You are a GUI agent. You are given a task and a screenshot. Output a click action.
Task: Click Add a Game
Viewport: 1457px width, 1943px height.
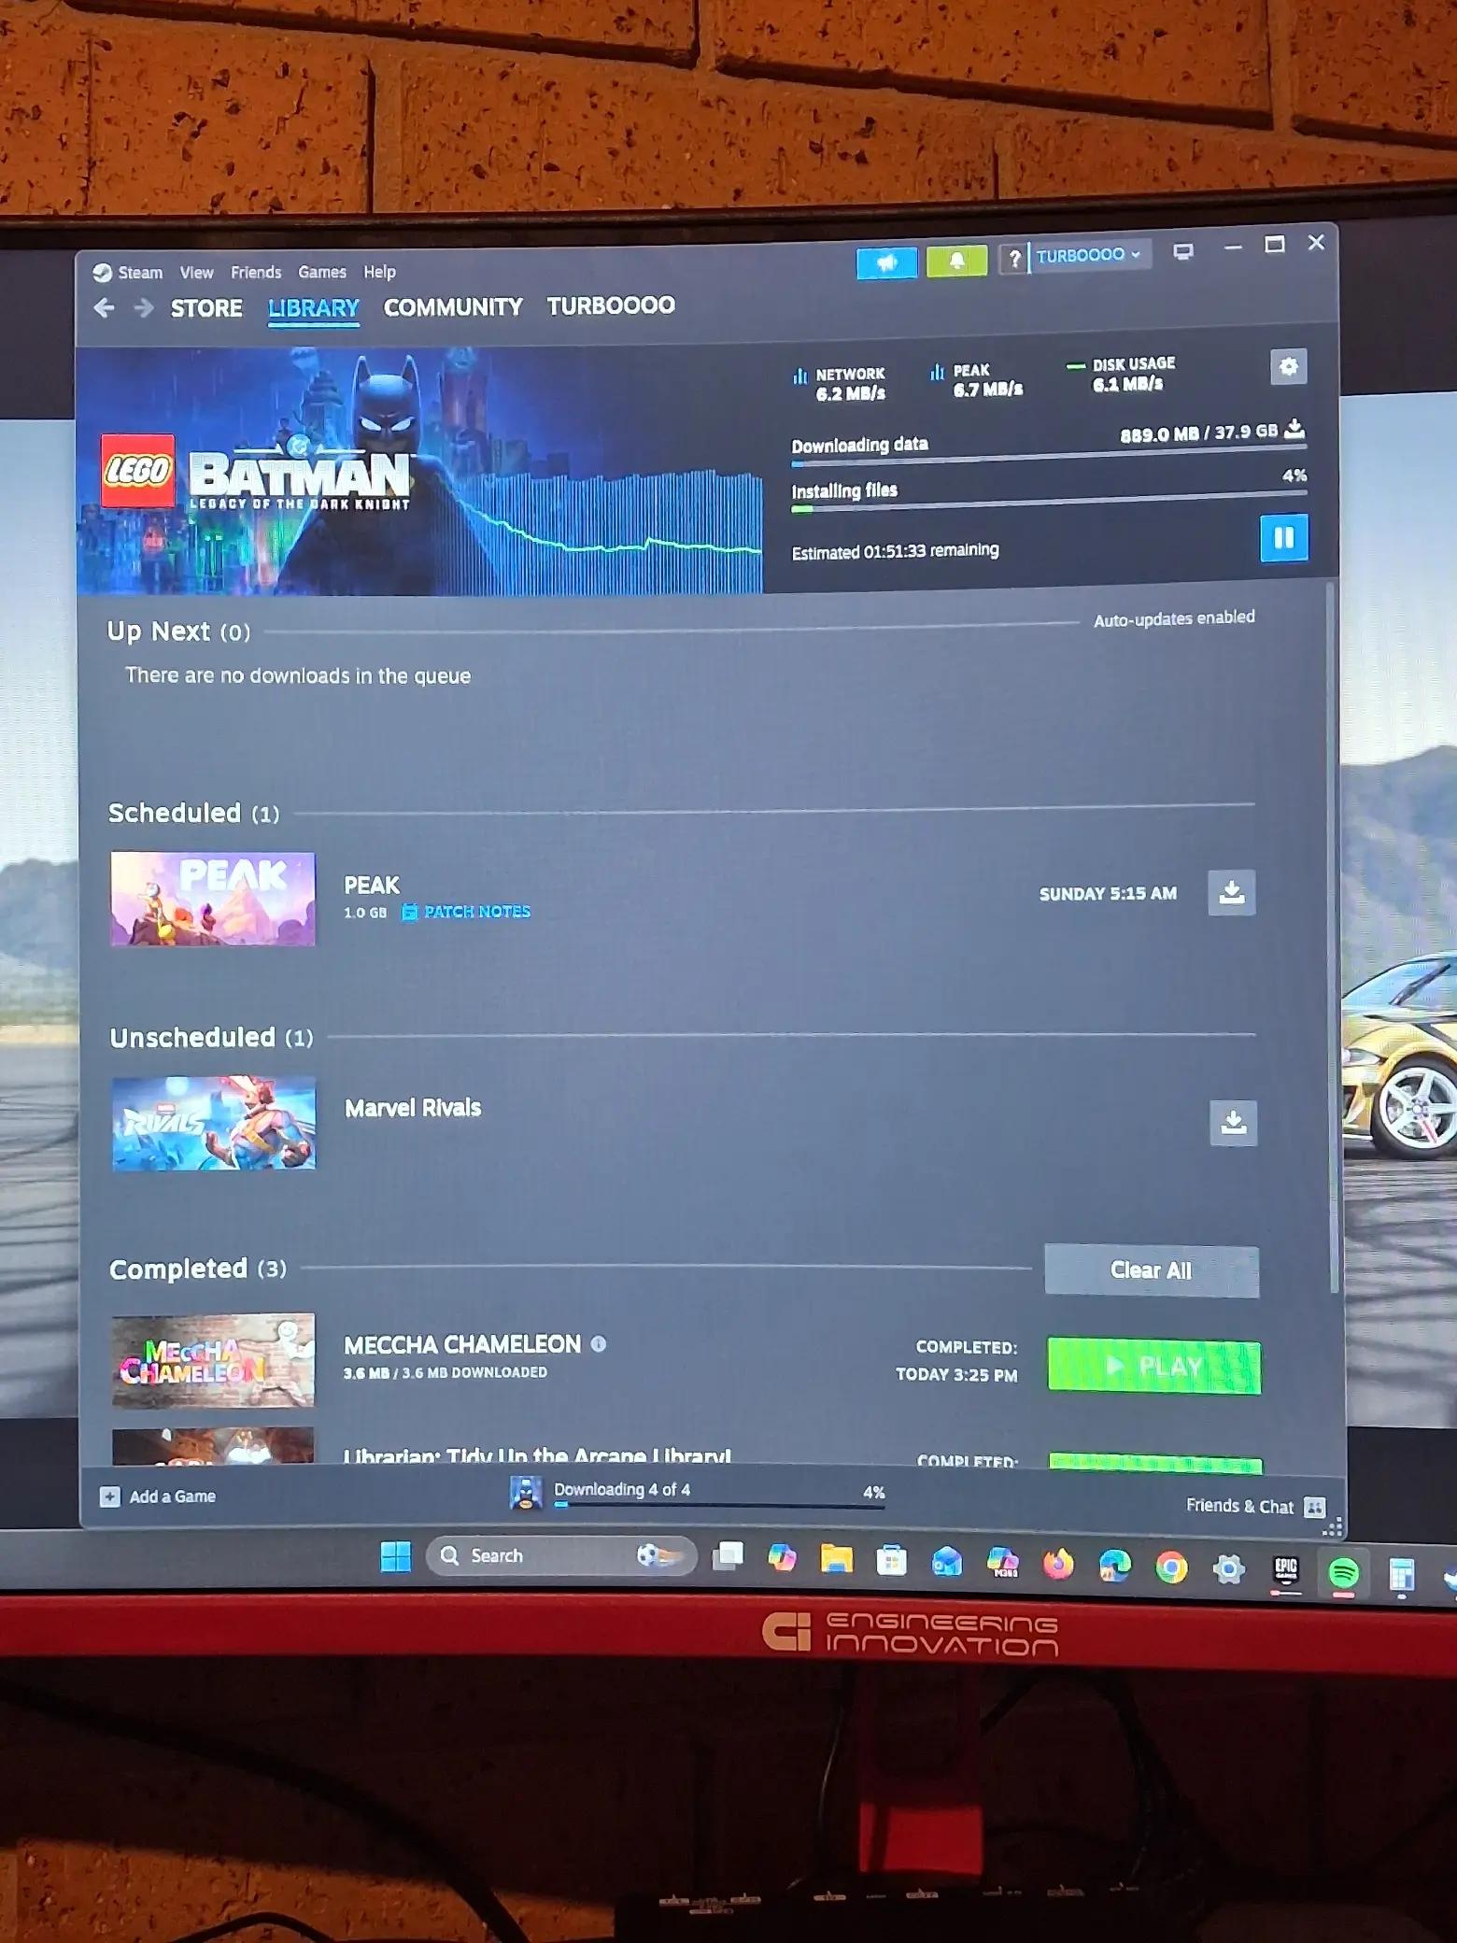(158, 1496)
